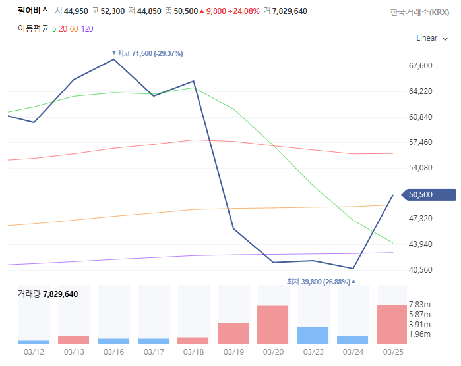Image resolution: width=461 pixels, height=366 pixels.
Task: Click the 03/18 date label on axis
Action: pos(193,353)
